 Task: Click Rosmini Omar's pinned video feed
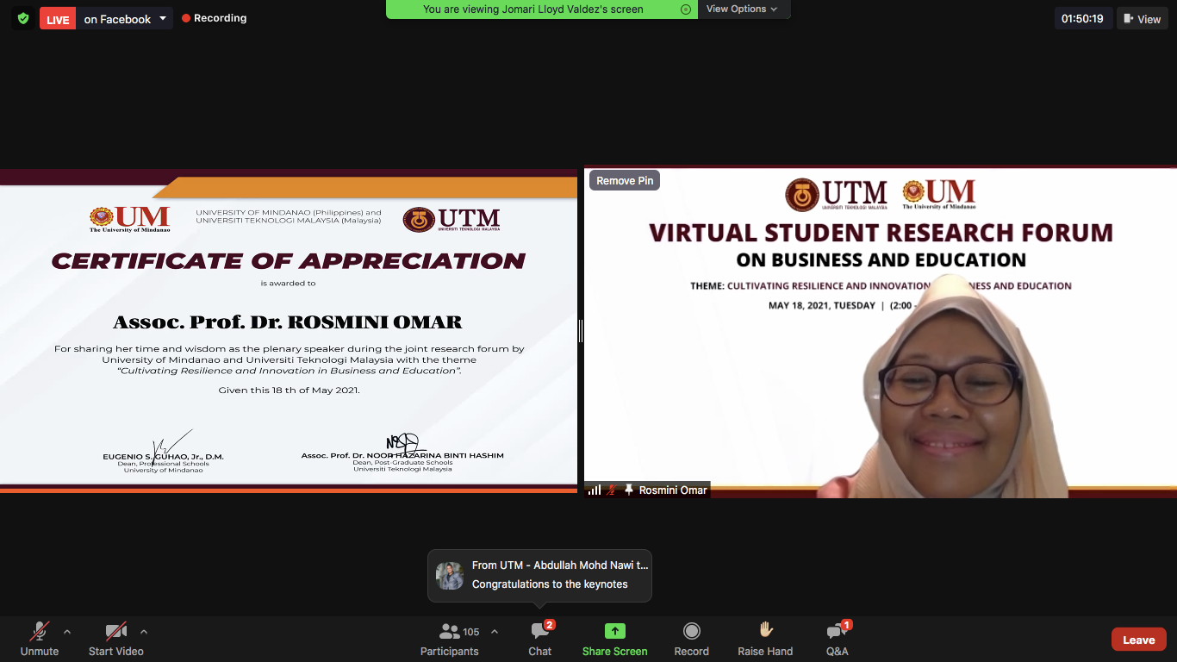(881, 331)
